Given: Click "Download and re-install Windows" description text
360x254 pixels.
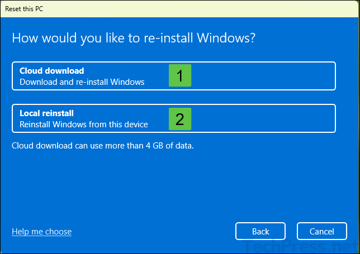Looking at the screenshot, I should tap(82, 82).
